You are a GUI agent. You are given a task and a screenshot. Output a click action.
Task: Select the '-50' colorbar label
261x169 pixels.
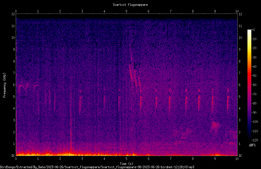tap(254, 76)
